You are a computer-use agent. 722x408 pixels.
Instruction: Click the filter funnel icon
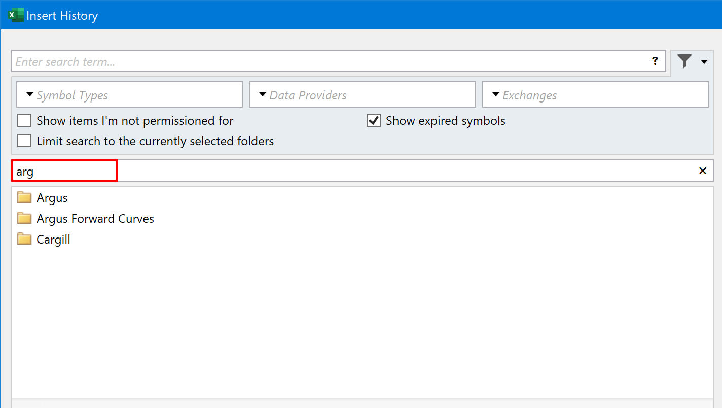(x=684, y=61)
